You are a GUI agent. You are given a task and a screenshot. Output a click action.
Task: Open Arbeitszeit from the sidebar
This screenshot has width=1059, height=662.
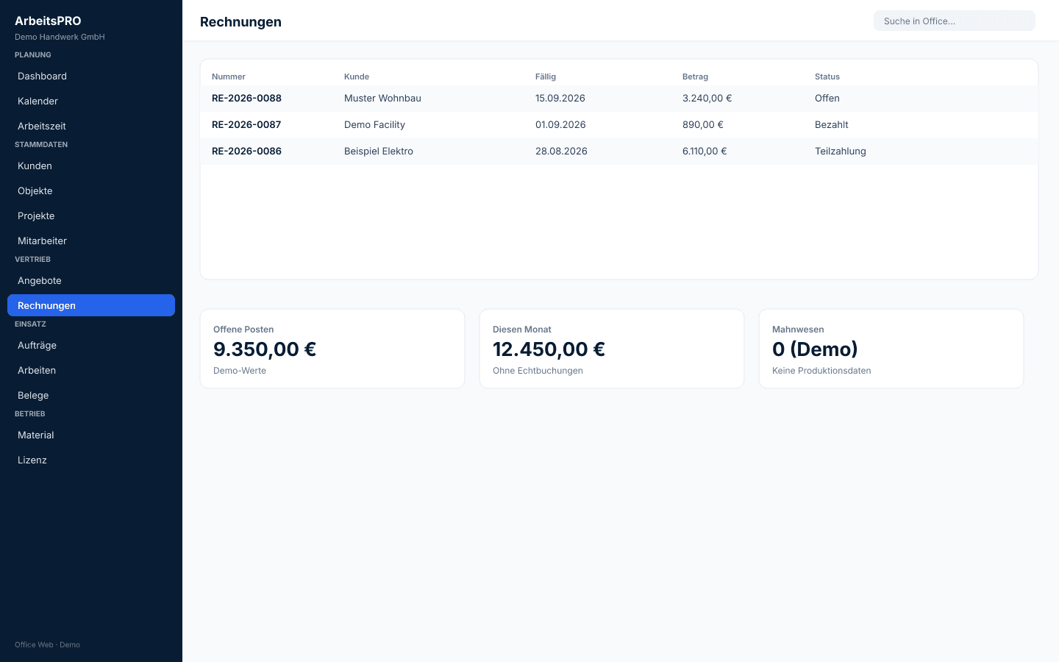pos(91,126)
